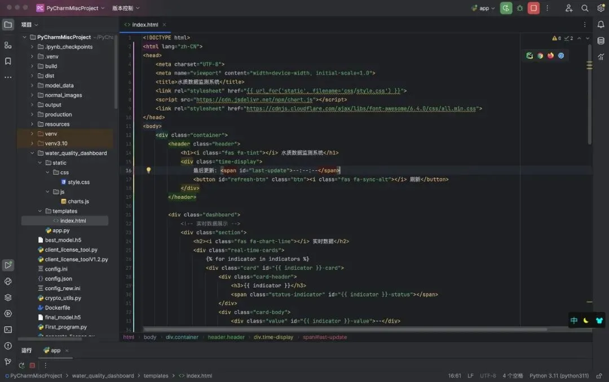Show more tool windows ellipsis
The height and width of the screenshot is (382, 609).
tap(8, 77)
